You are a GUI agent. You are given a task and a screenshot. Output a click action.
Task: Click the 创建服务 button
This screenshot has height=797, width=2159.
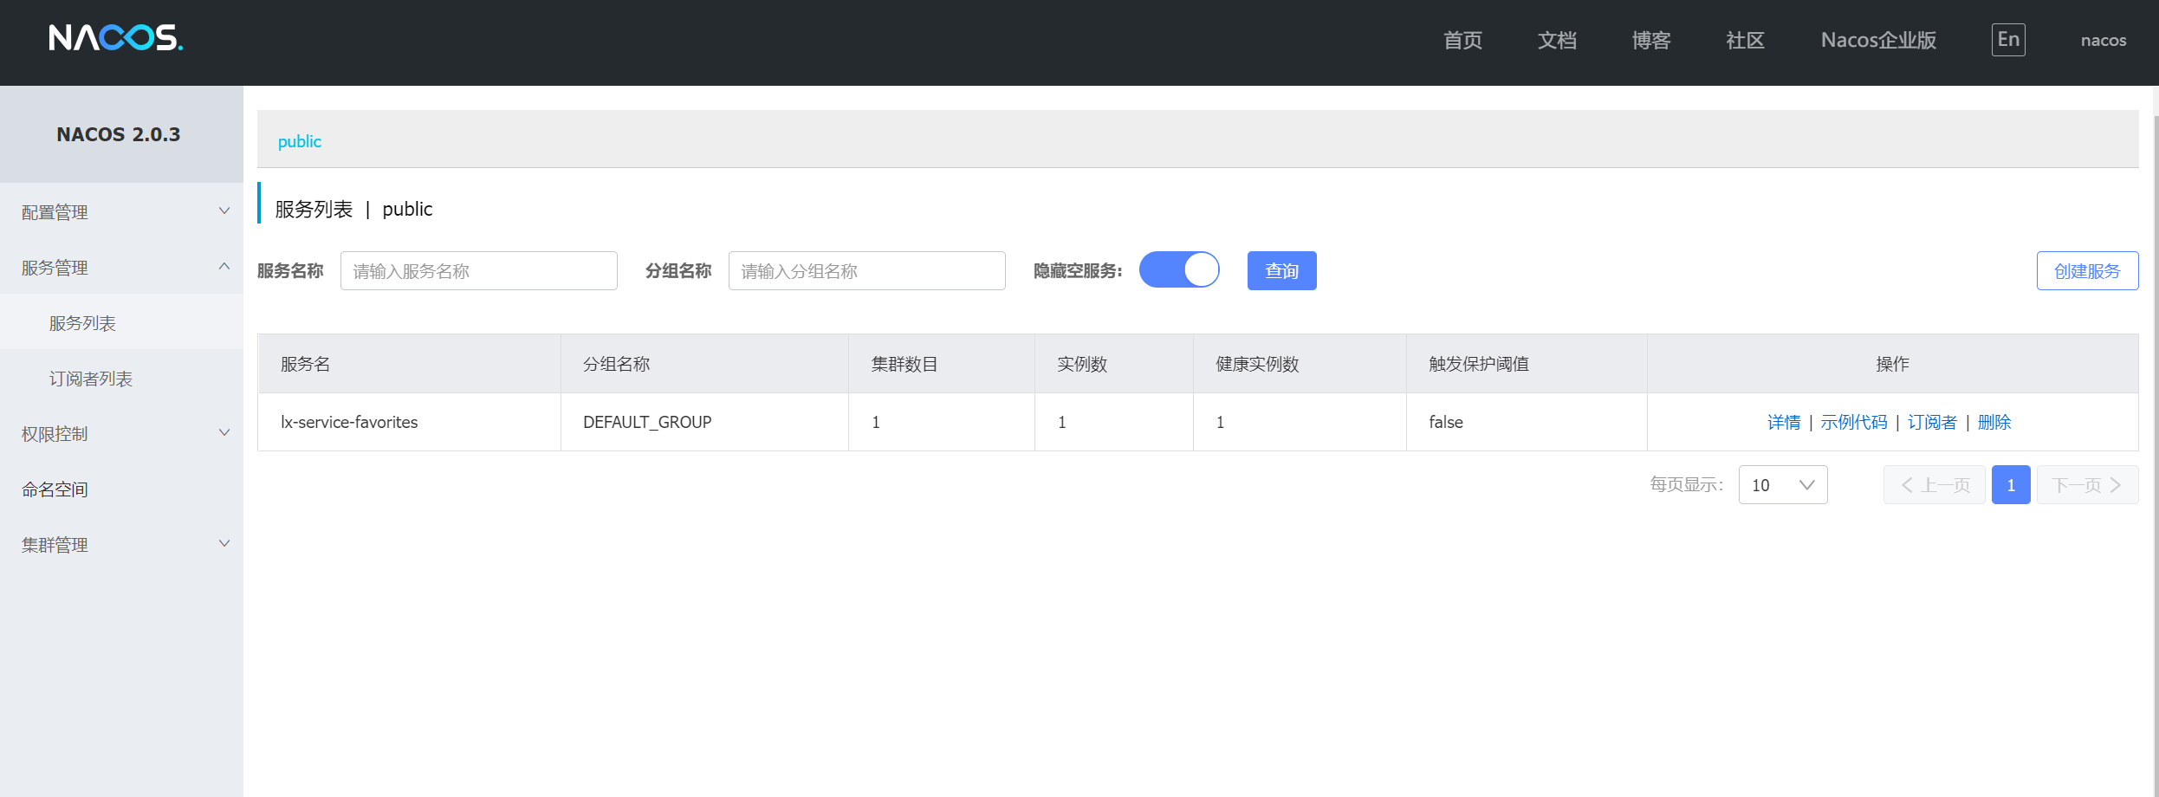pos(2087,270)
